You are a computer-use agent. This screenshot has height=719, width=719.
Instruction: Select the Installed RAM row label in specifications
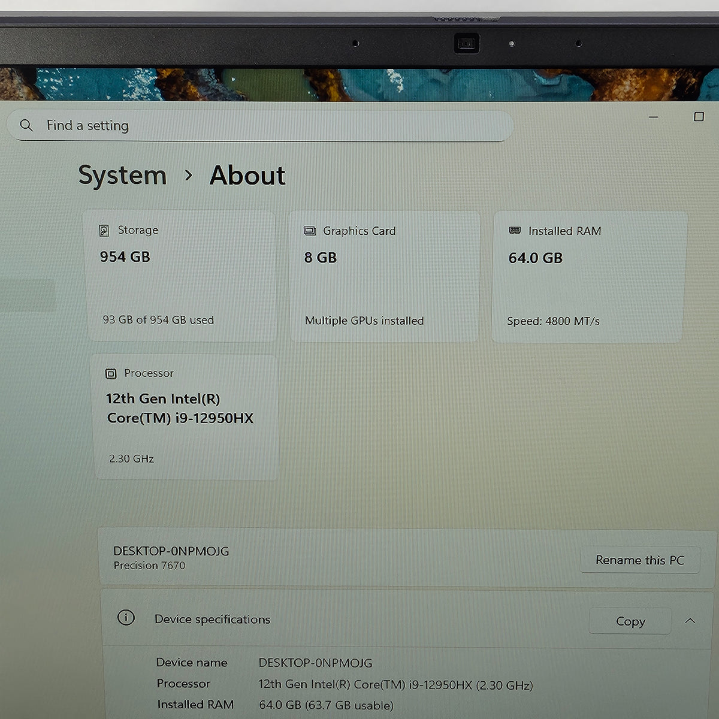195,705
